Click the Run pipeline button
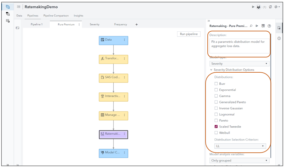The image size is (284, 167). tap(189, 34)
